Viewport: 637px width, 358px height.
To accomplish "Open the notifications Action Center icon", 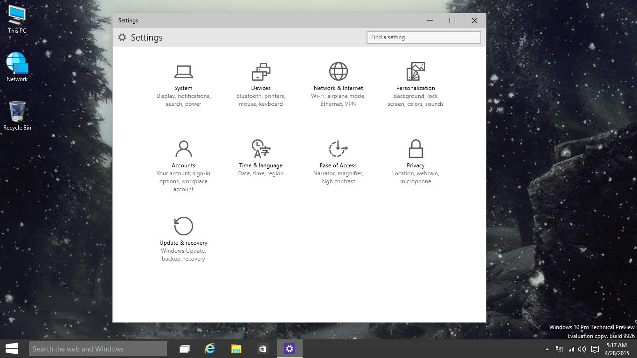I will (x=595, y=349).
